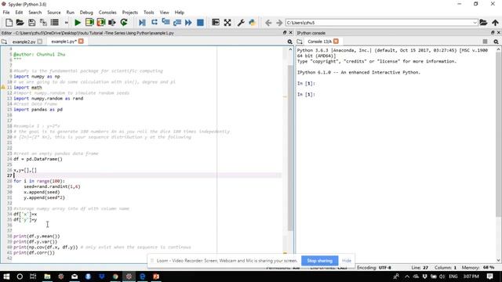Image resolution: width=502 pixels, height=282 pixels.
Task: Close the example2.py tab
Action: [x=40, y=42]
